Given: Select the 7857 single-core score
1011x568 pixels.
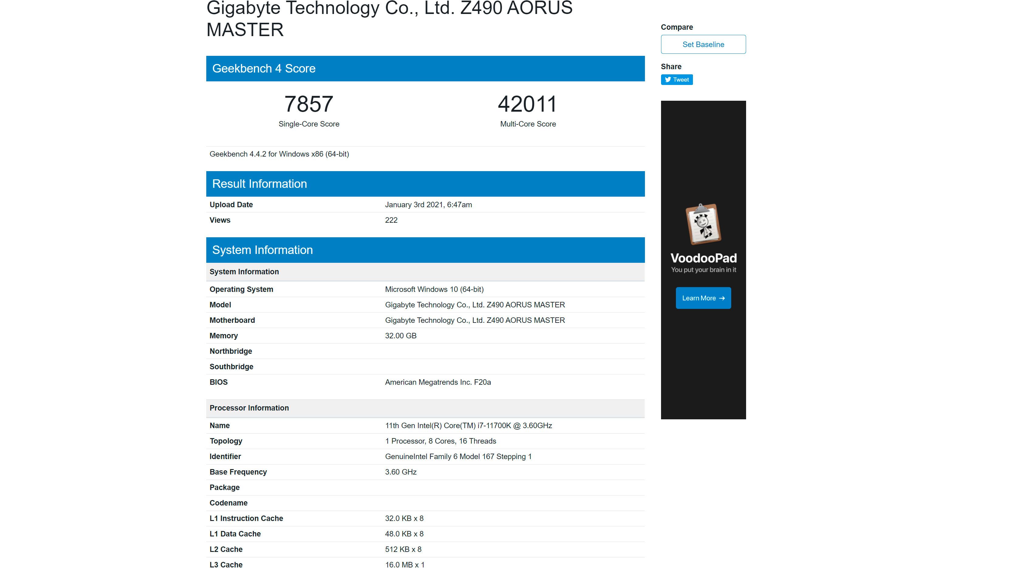Looking at the screenshot, I should (x=309, y=104).
